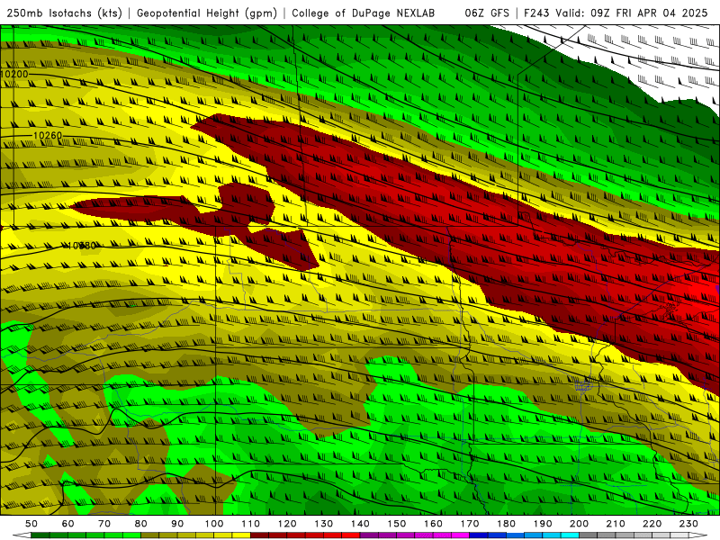
Task: Click the 'Geopotential Height (gpm)' title text
Action: point(207,13)
